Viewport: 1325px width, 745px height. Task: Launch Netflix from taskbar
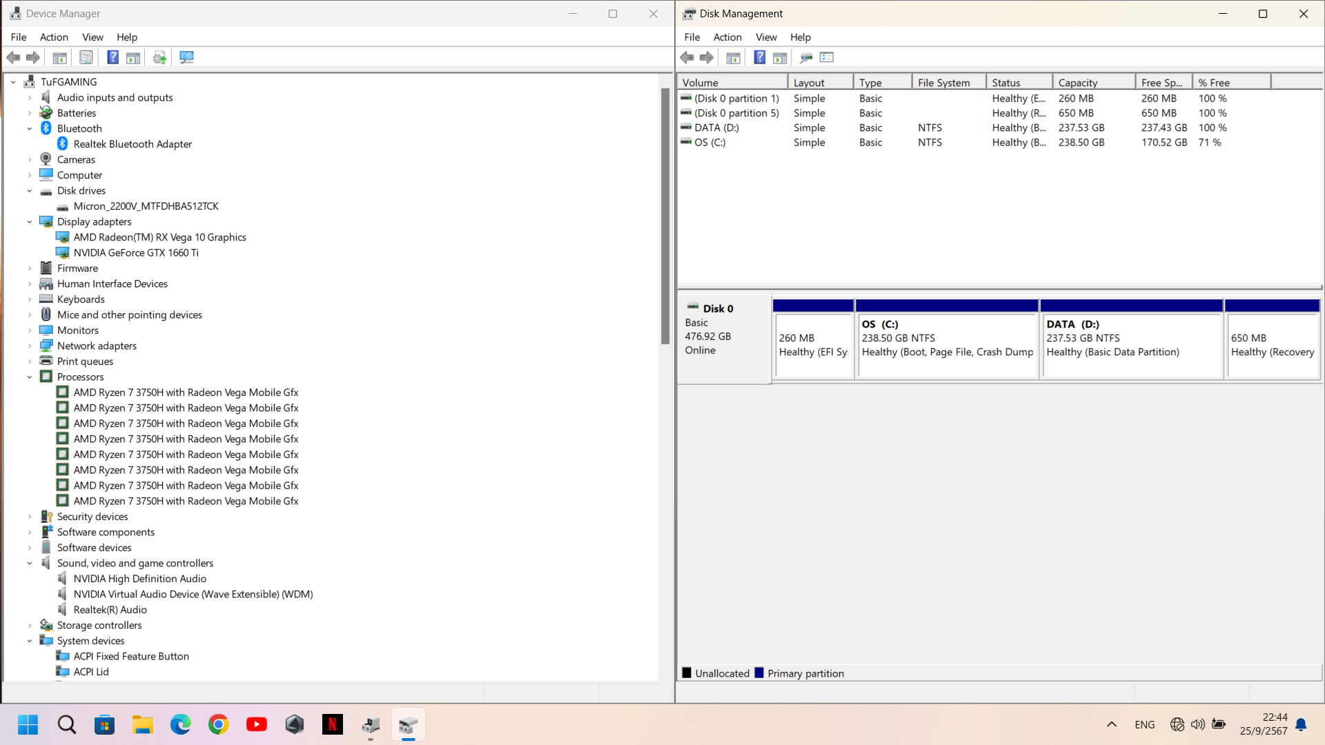333,724
